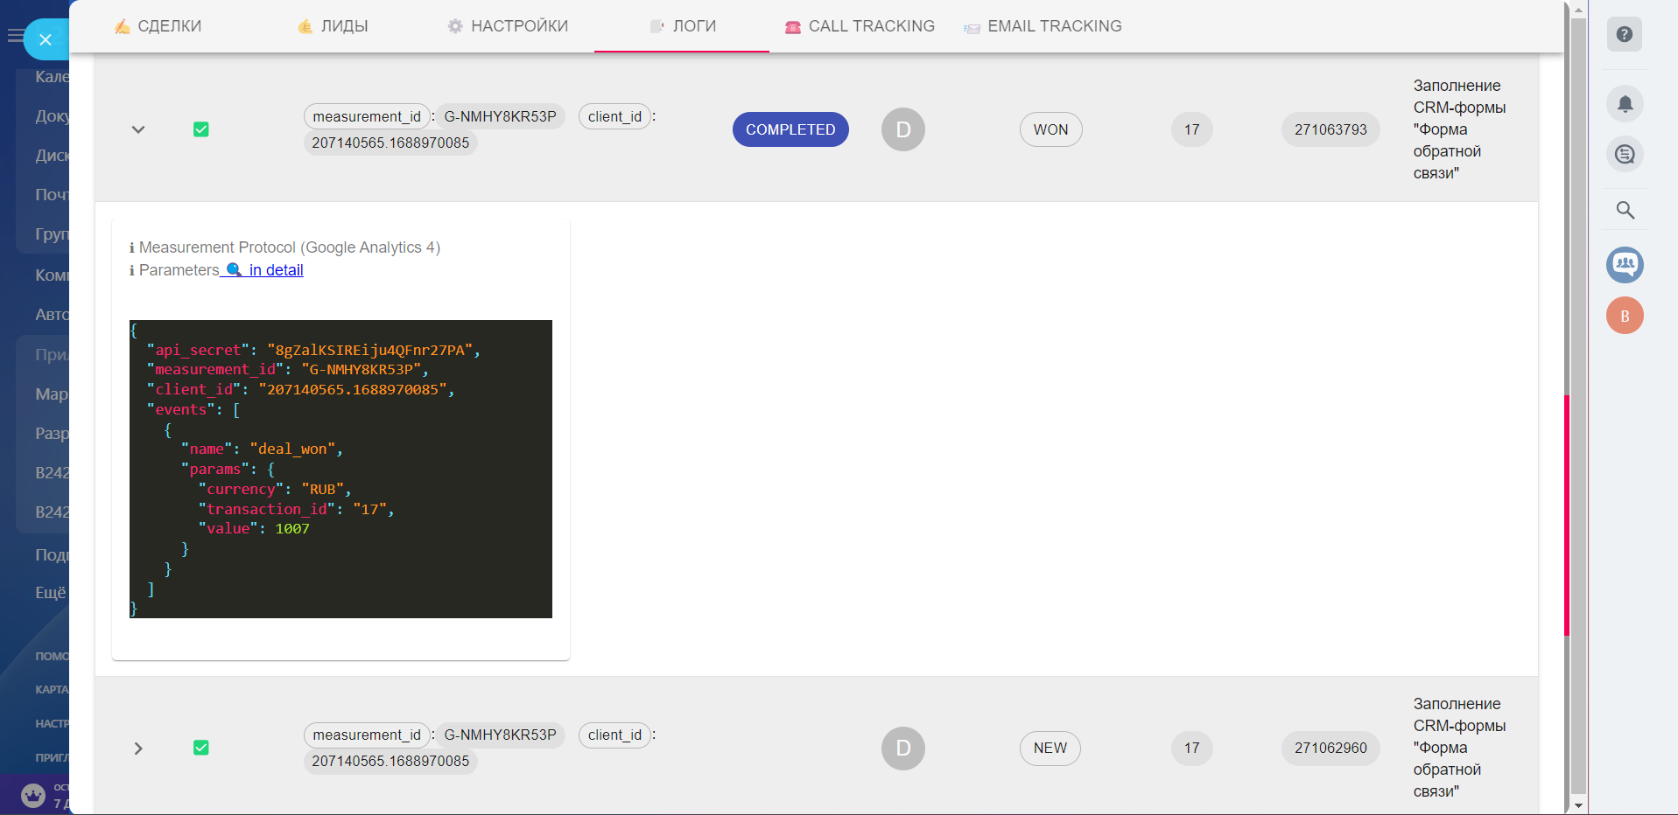Open the chat messages icon in sidebar
Viewport: 1678px width, 815px height.
click(1625, 155)
